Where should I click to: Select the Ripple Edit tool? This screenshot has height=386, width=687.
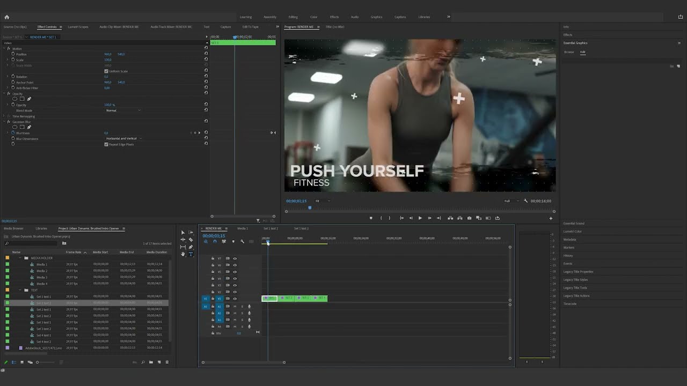pyautogui.click(x=183, y=240)
